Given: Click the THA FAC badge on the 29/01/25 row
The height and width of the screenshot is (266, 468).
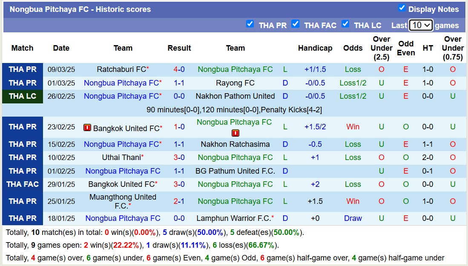Looking at the screenshot, I should [22, 184].
